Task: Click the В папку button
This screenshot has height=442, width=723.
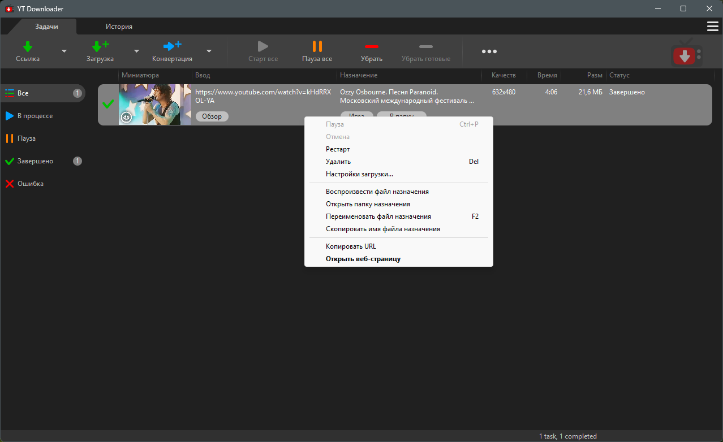Action: click(402, 115)
